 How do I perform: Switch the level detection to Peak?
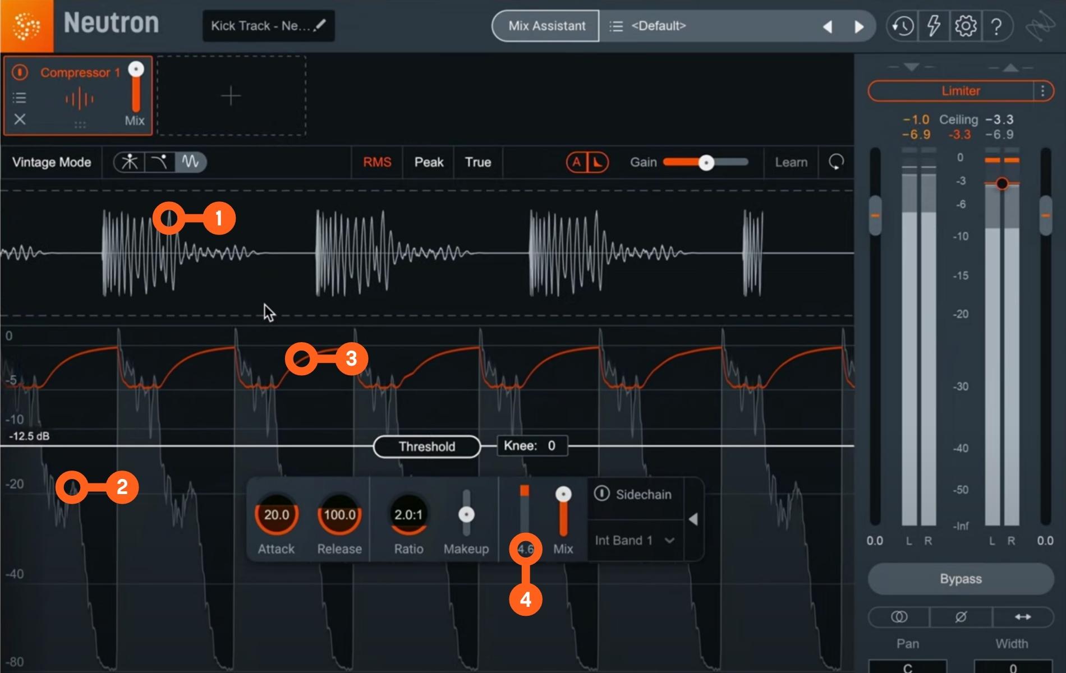click(429, 162)
